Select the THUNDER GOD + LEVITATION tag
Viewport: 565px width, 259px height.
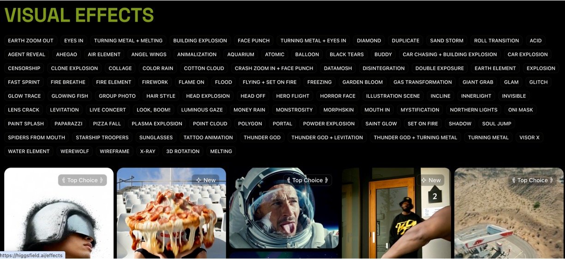(327, 137)
